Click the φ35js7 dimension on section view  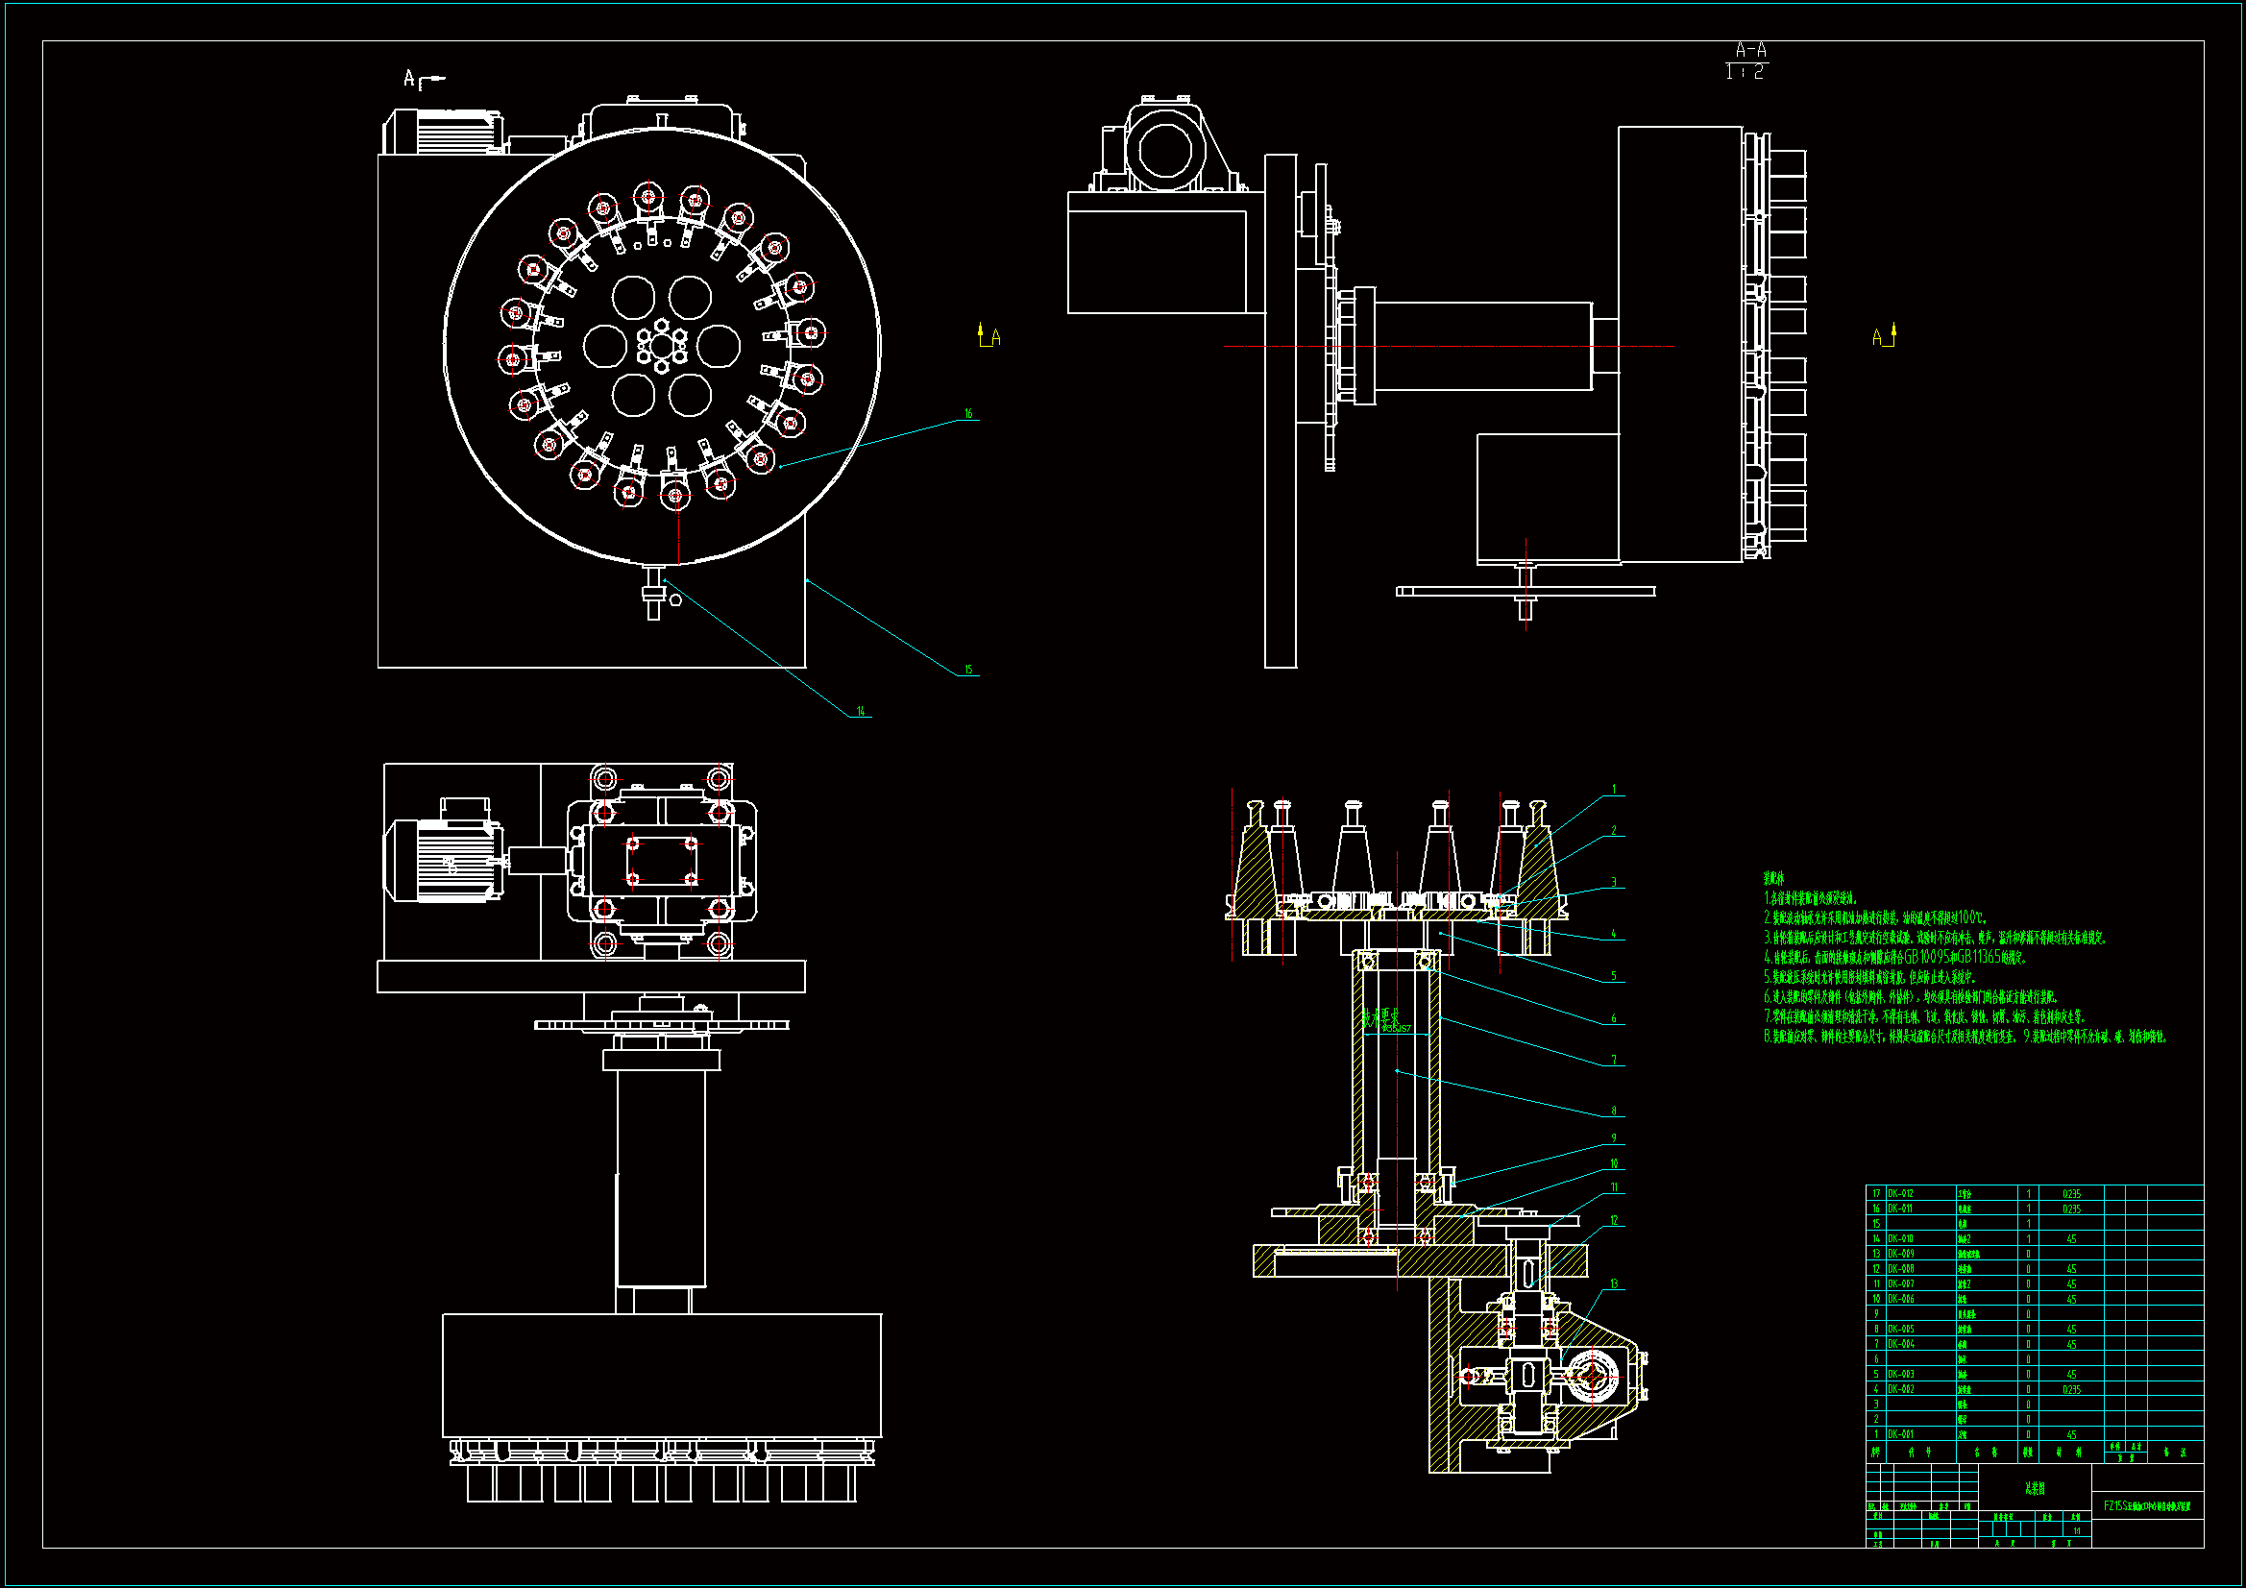pyautogui.click(x=1395, y=1029)
